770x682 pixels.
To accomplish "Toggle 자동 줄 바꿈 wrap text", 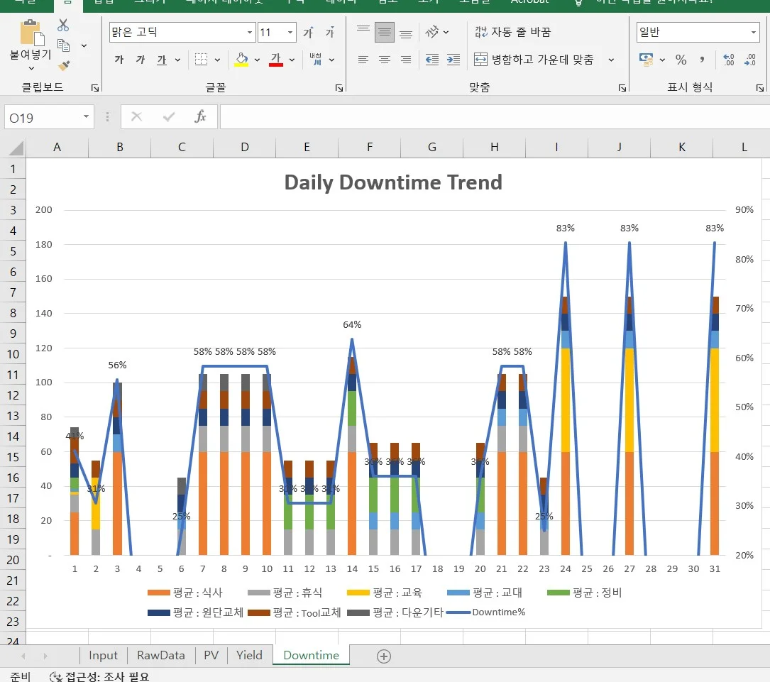I will (x=512, y=33).
